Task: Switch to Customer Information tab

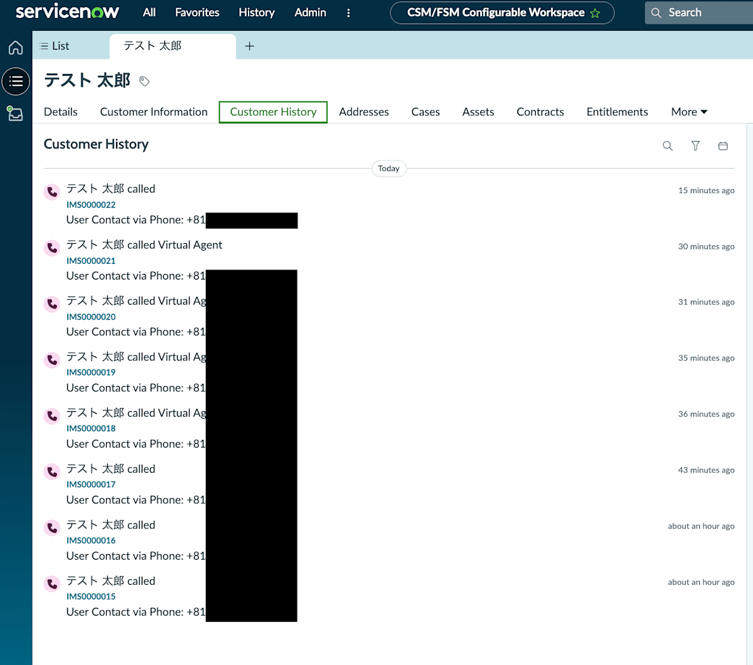Action: click(154, 112)
